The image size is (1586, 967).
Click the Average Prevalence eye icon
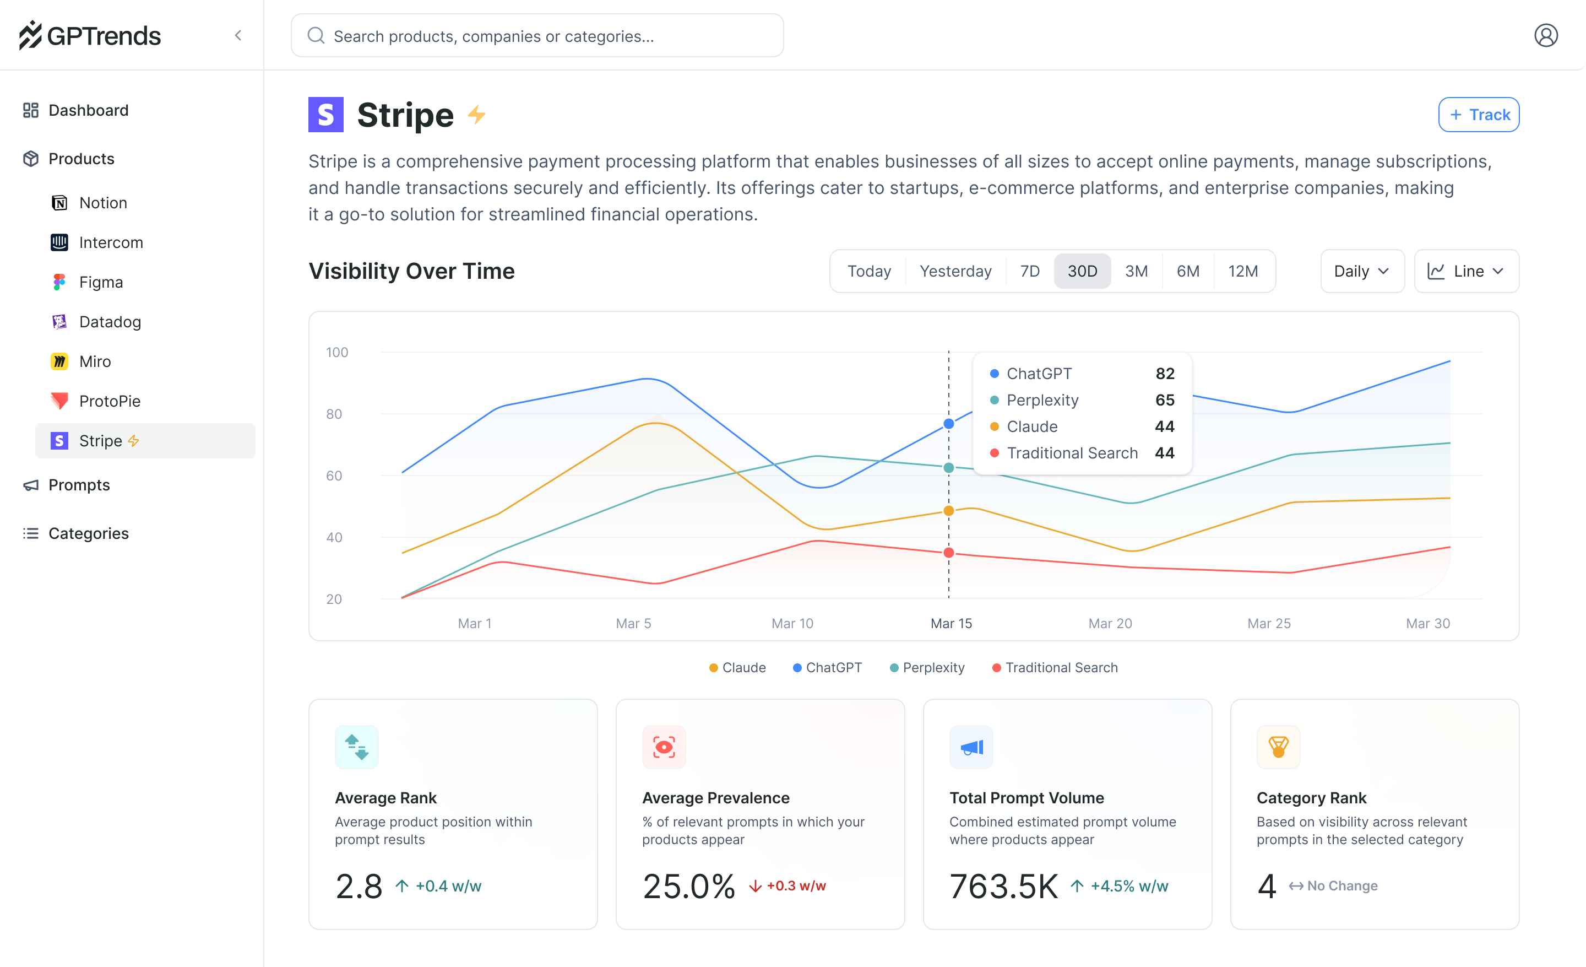(664, 747)
